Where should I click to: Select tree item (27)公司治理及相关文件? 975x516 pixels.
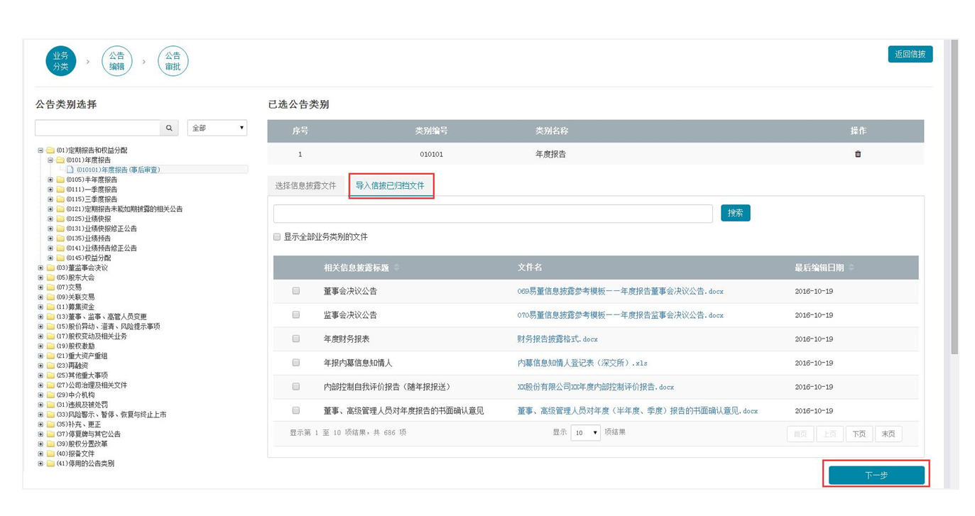click(x=92, y=385)
